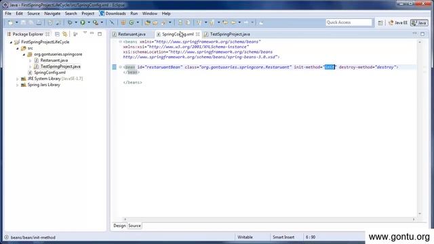Expand the Spring Jars Library node

pyautogui.click(x=18, y=85)
